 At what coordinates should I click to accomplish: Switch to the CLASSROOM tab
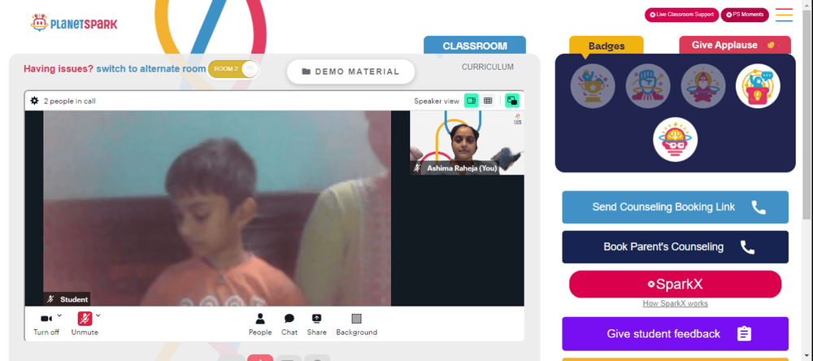coord(475,46)
